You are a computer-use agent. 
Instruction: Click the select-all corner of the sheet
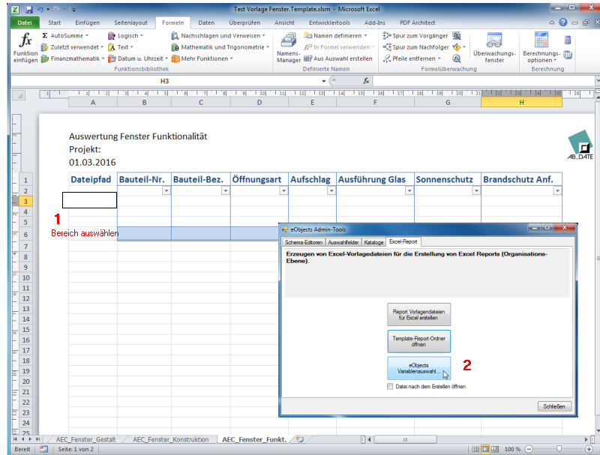pos(19,96)
